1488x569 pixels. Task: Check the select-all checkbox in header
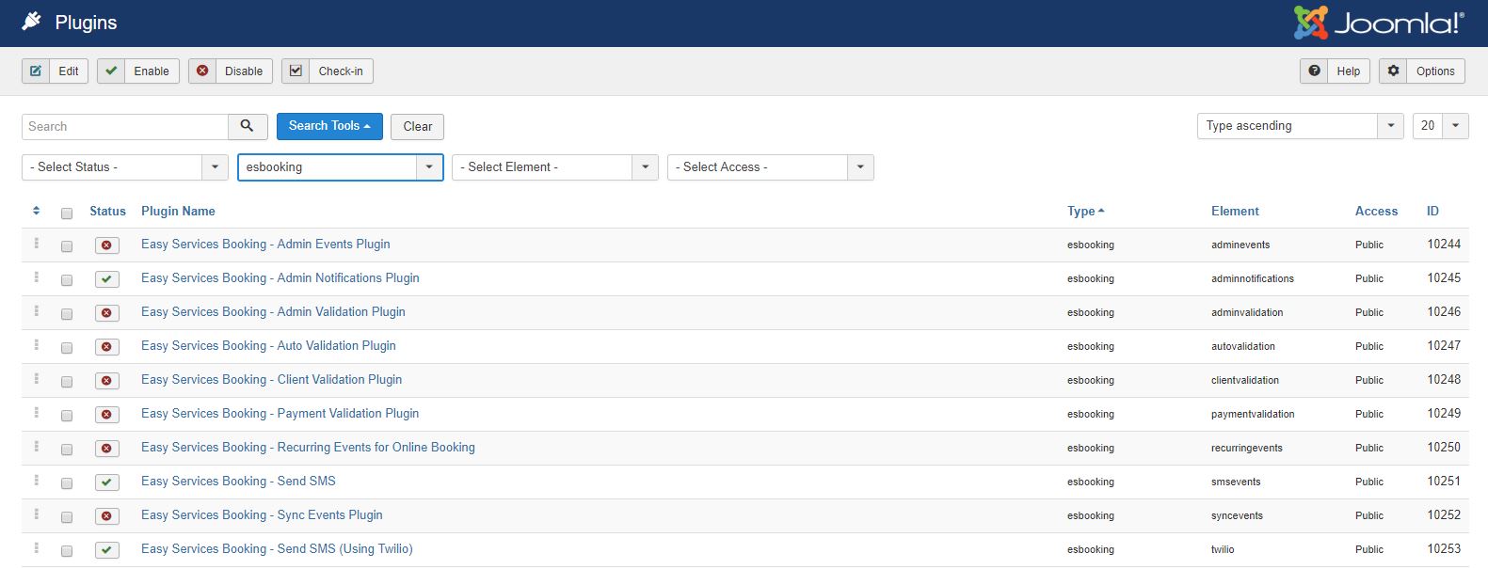(67, 213)
